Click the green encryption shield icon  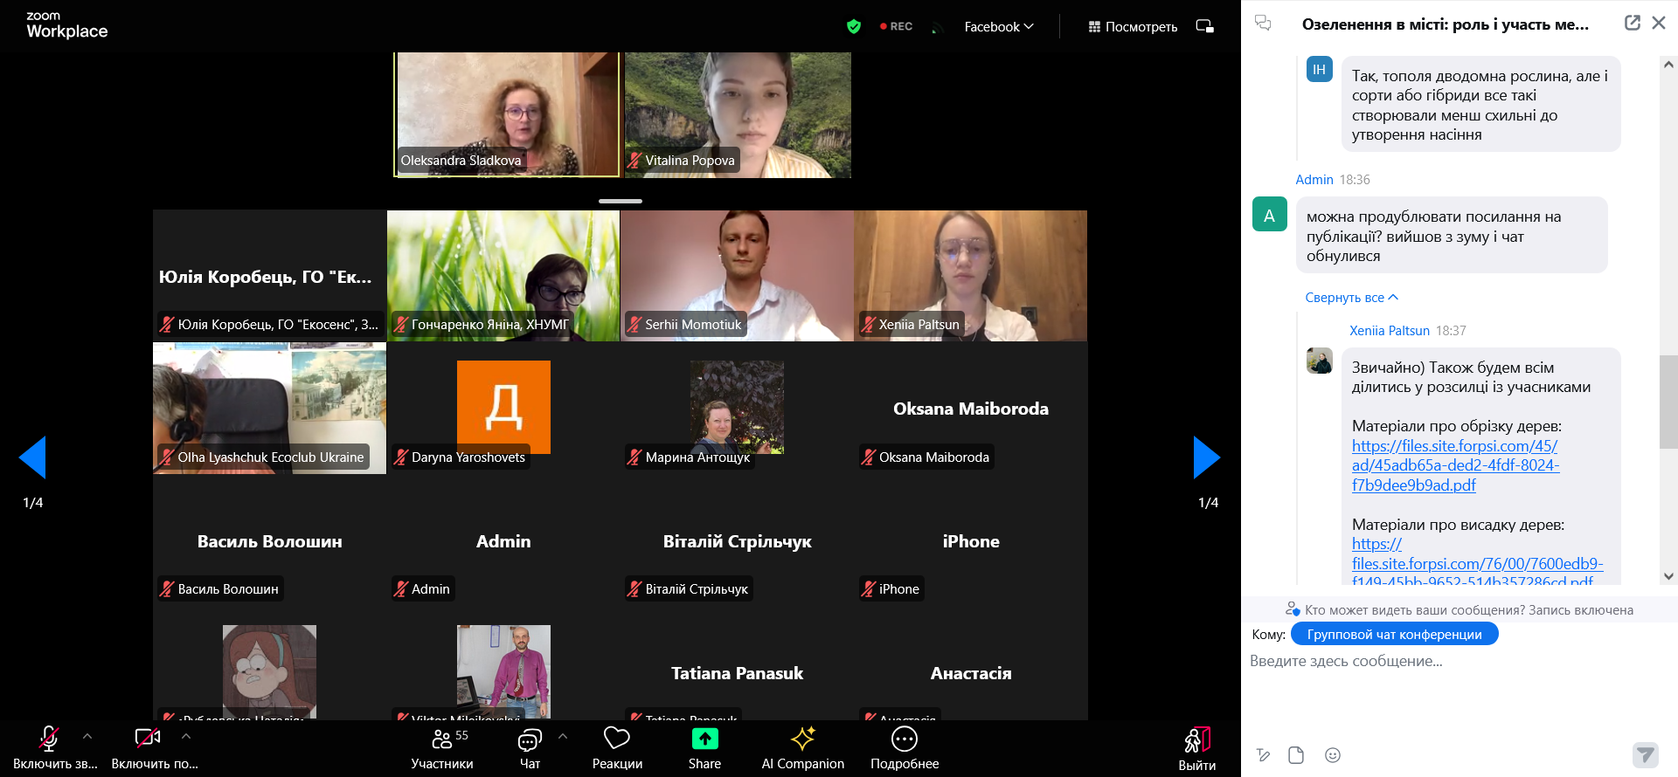pyautogui.click(x=854, y=26)
